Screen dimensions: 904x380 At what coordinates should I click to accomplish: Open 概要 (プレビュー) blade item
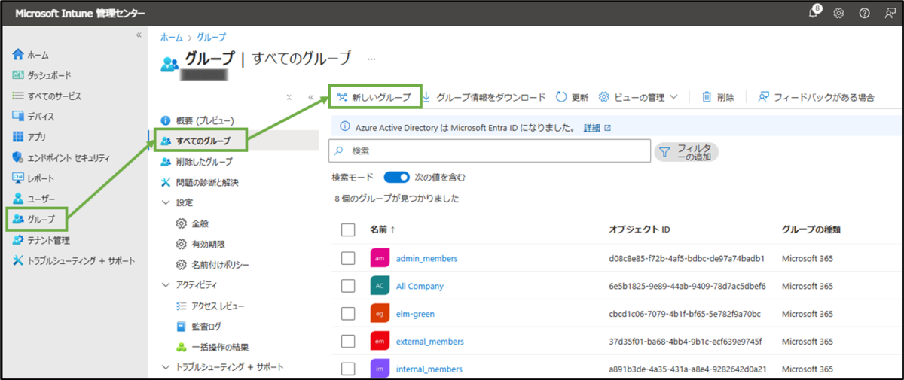[x=197, y=120]
